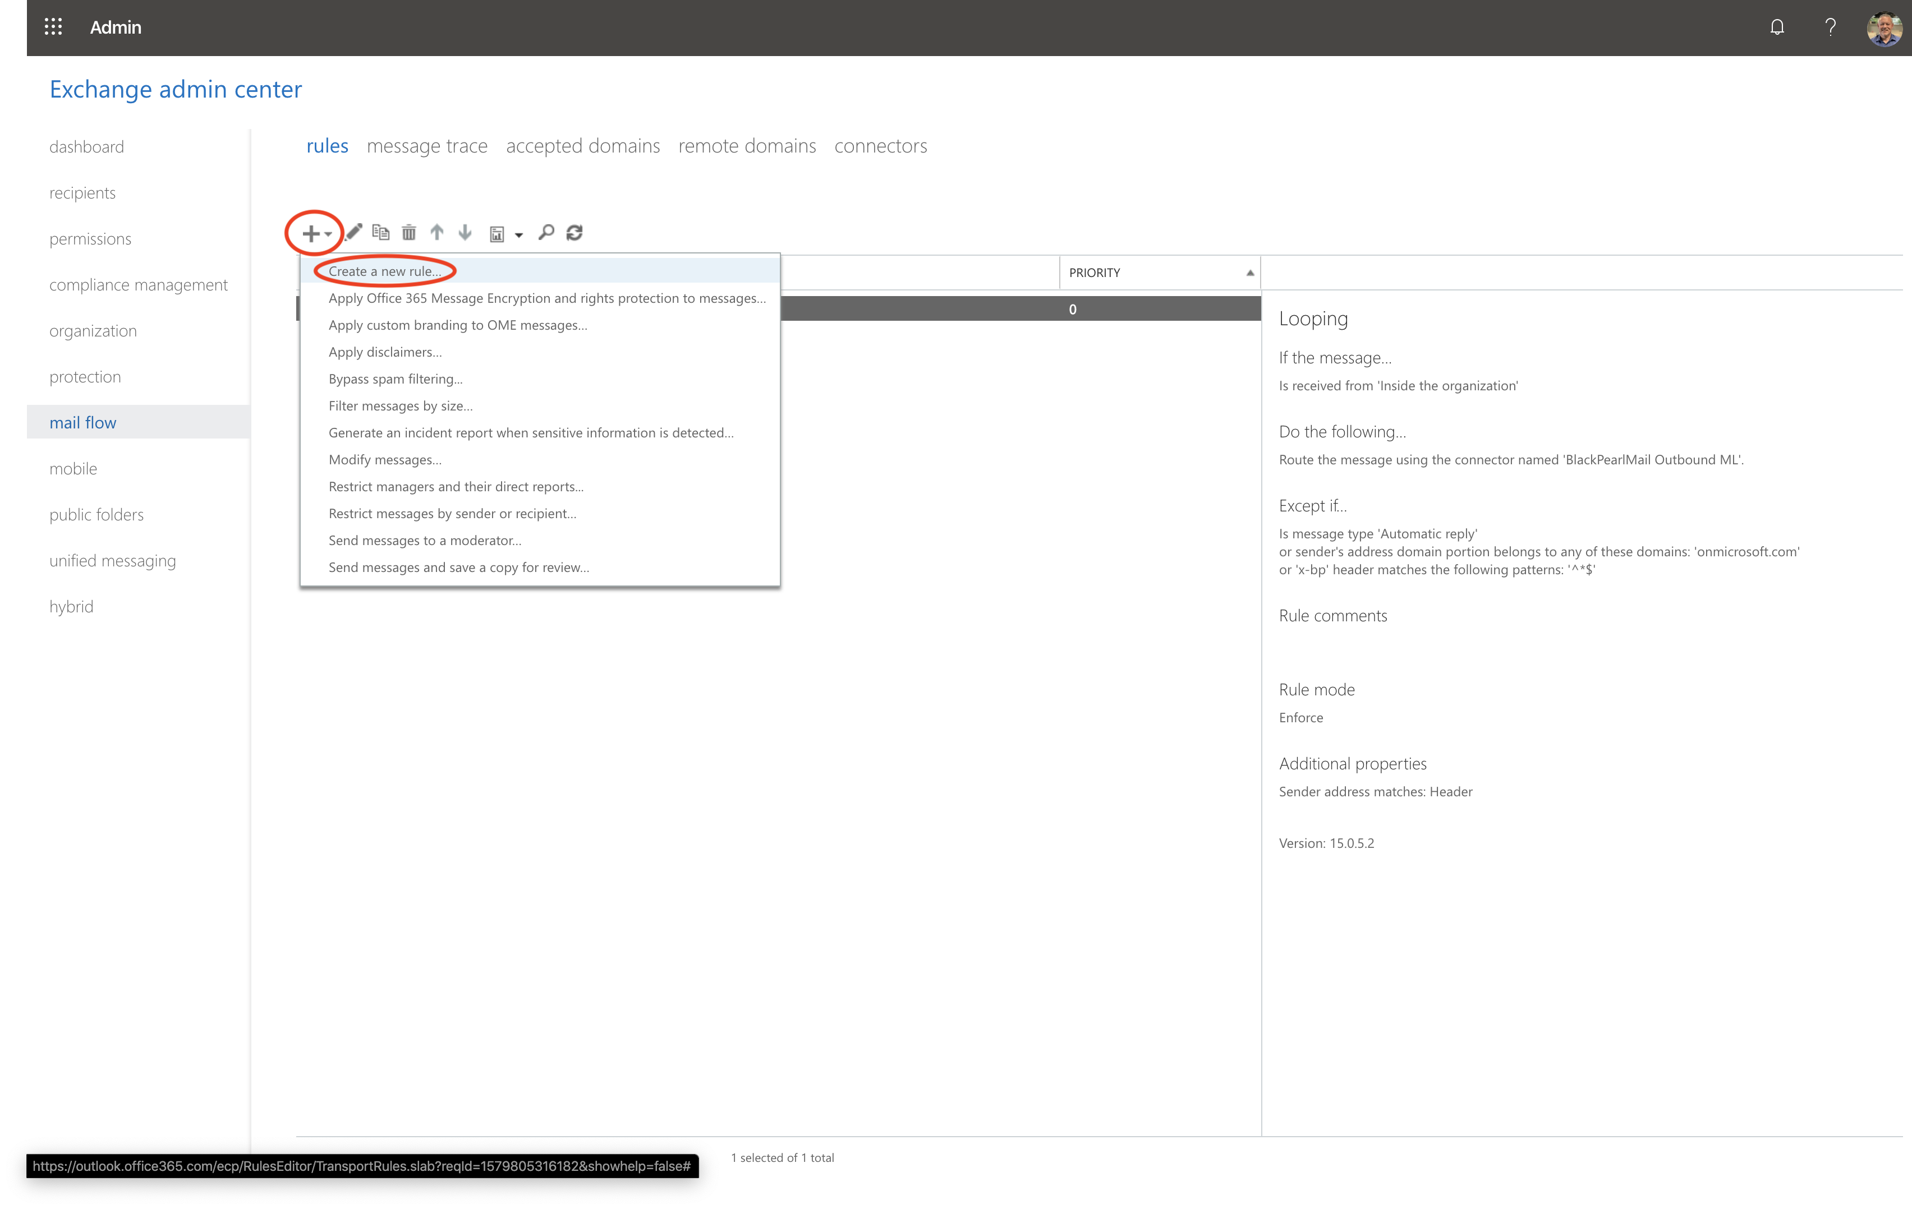The image size is (1912, 1209).
Task: Refresh the rules list
Action: pos(575,233)
